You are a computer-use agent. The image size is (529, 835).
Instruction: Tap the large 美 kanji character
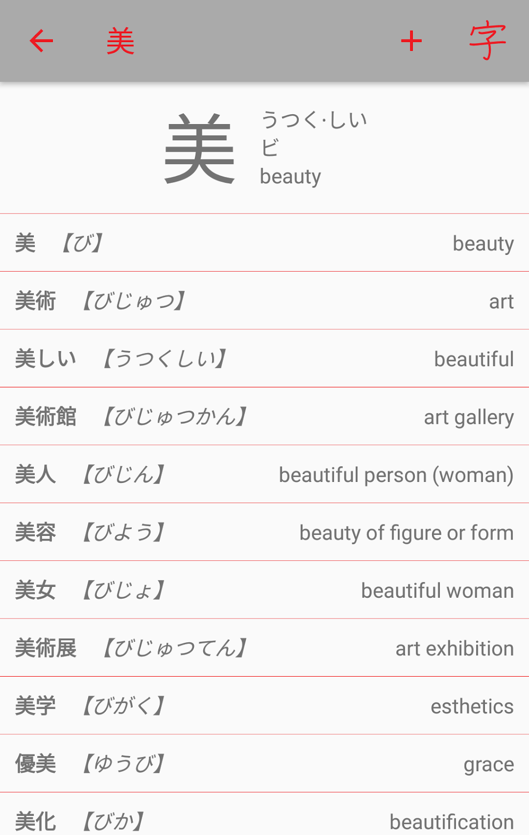[x=200, y=149]
